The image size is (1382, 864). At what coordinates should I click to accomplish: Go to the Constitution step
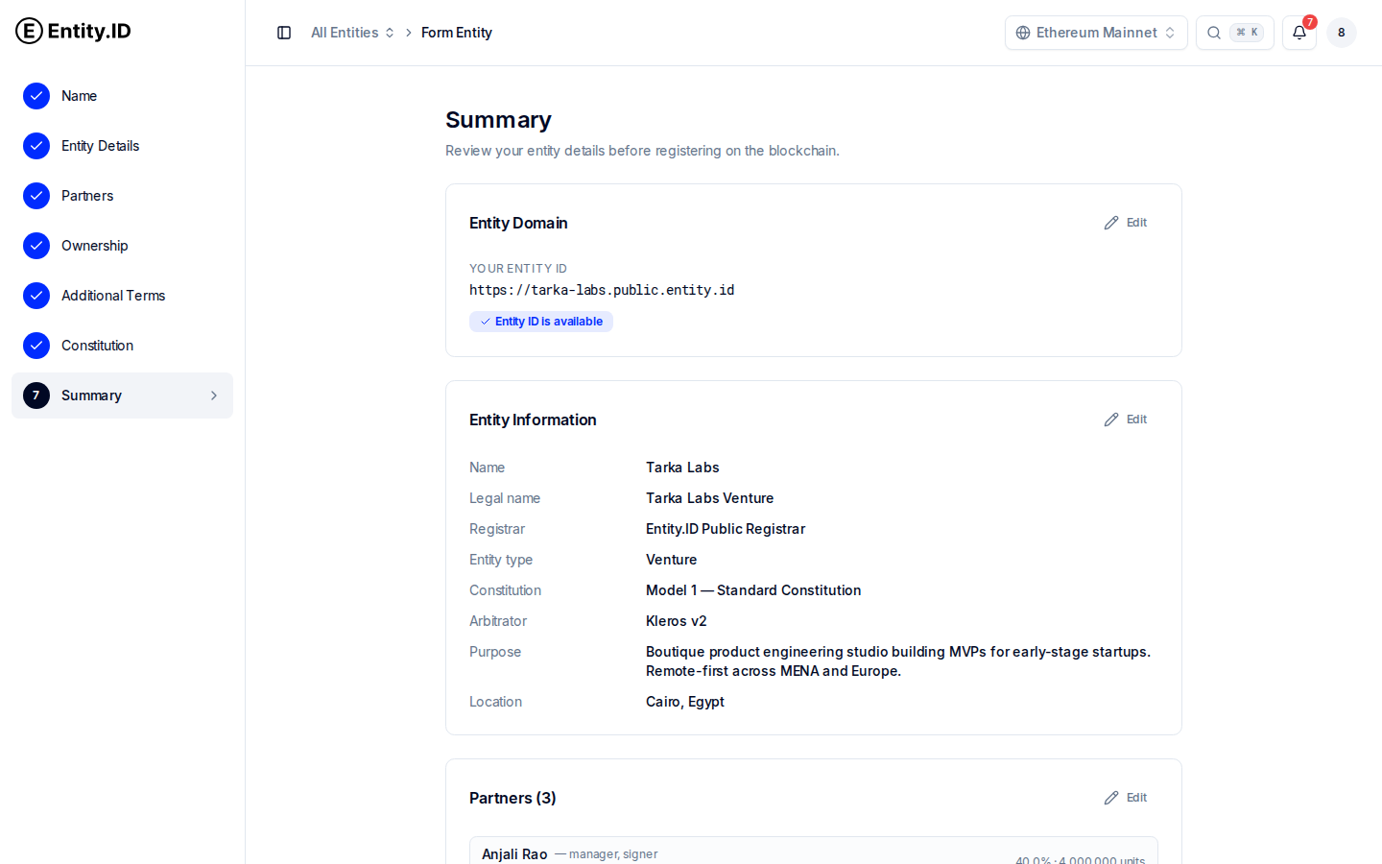point(122,346)
